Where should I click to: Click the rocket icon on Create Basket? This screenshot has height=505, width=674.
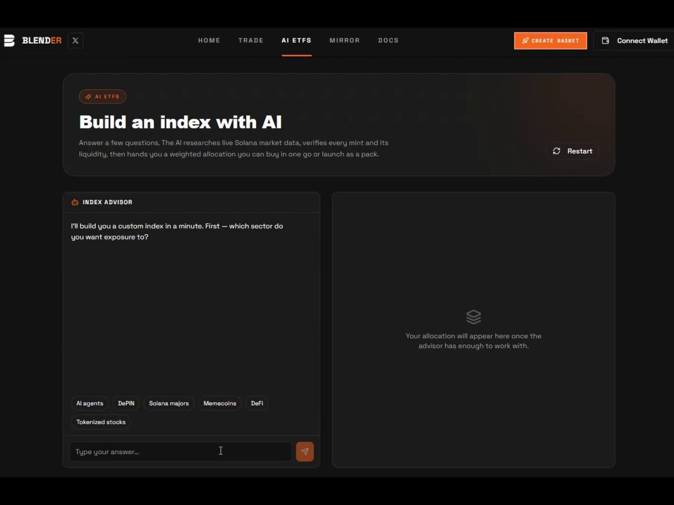[525, 40]
